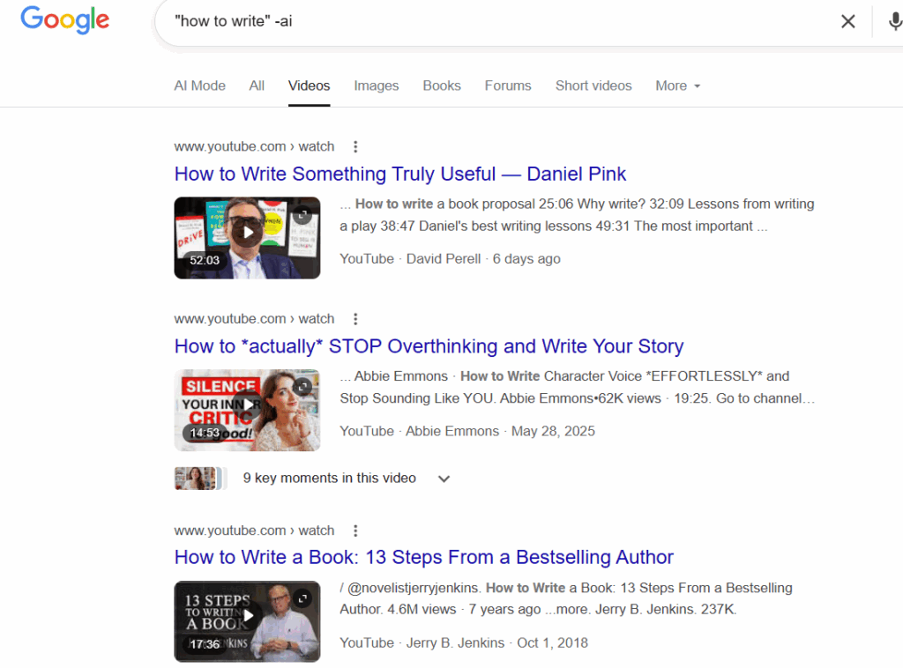Expand preview icon on Abbie Emmons thumbnail
903x668 pixels.
click(302, 386)
